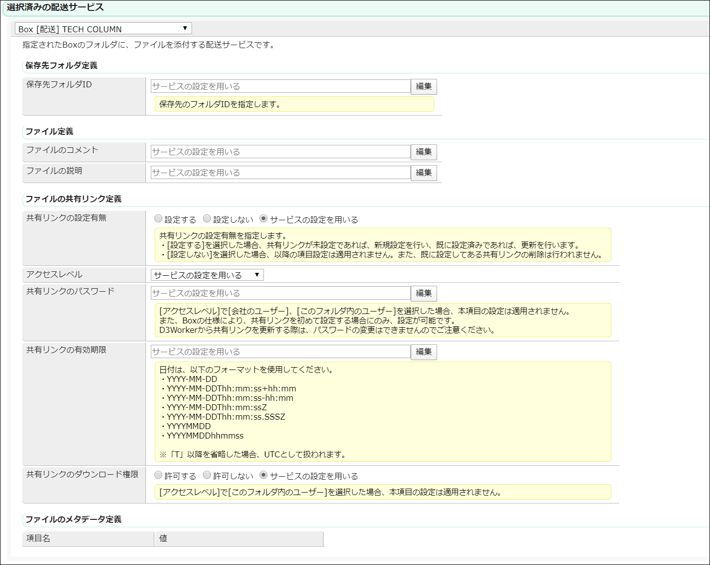Expand the アクセスレベル dropdown
Screen dimensions: 710x565
coord(207,275)
